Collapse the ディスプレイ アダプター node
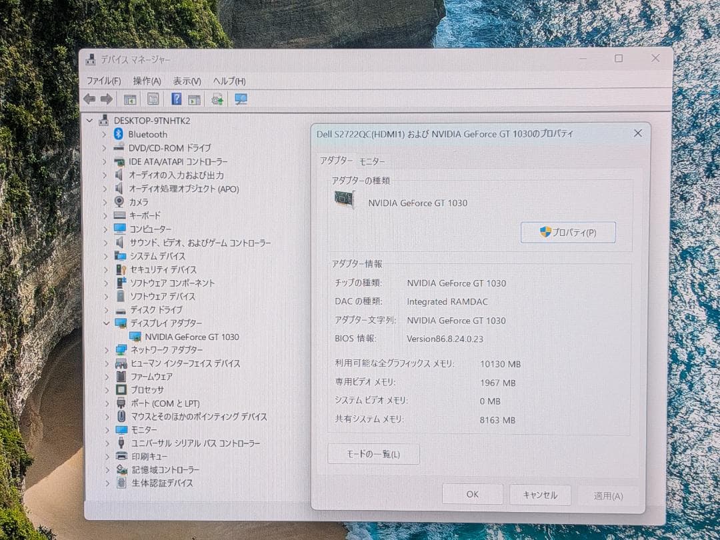Screen dimensions: 720x540 coord(107,323)
